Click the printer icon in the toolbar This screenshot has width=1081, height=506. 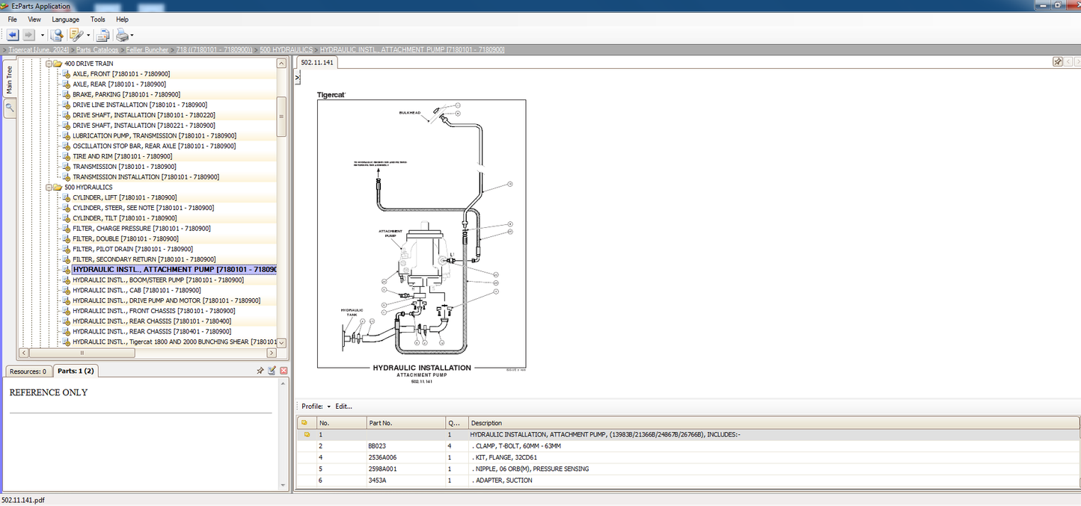pyautogui.click(x=123, y=34)
